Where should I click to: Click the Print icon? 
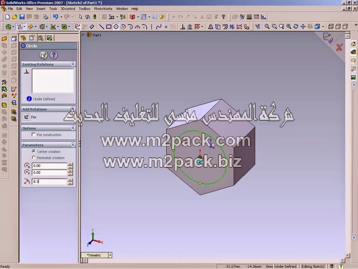[x=45, y=17]
